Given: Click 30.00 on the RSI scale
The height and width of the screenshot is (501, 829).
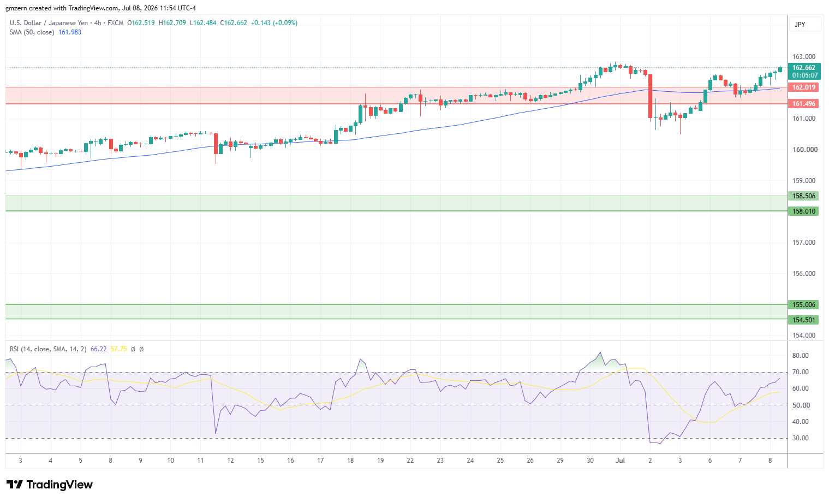Looking at the screenshot, I should 801,438.
